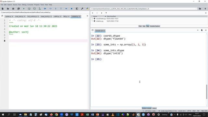Open the console options hamburger menu

pos(206,30)
